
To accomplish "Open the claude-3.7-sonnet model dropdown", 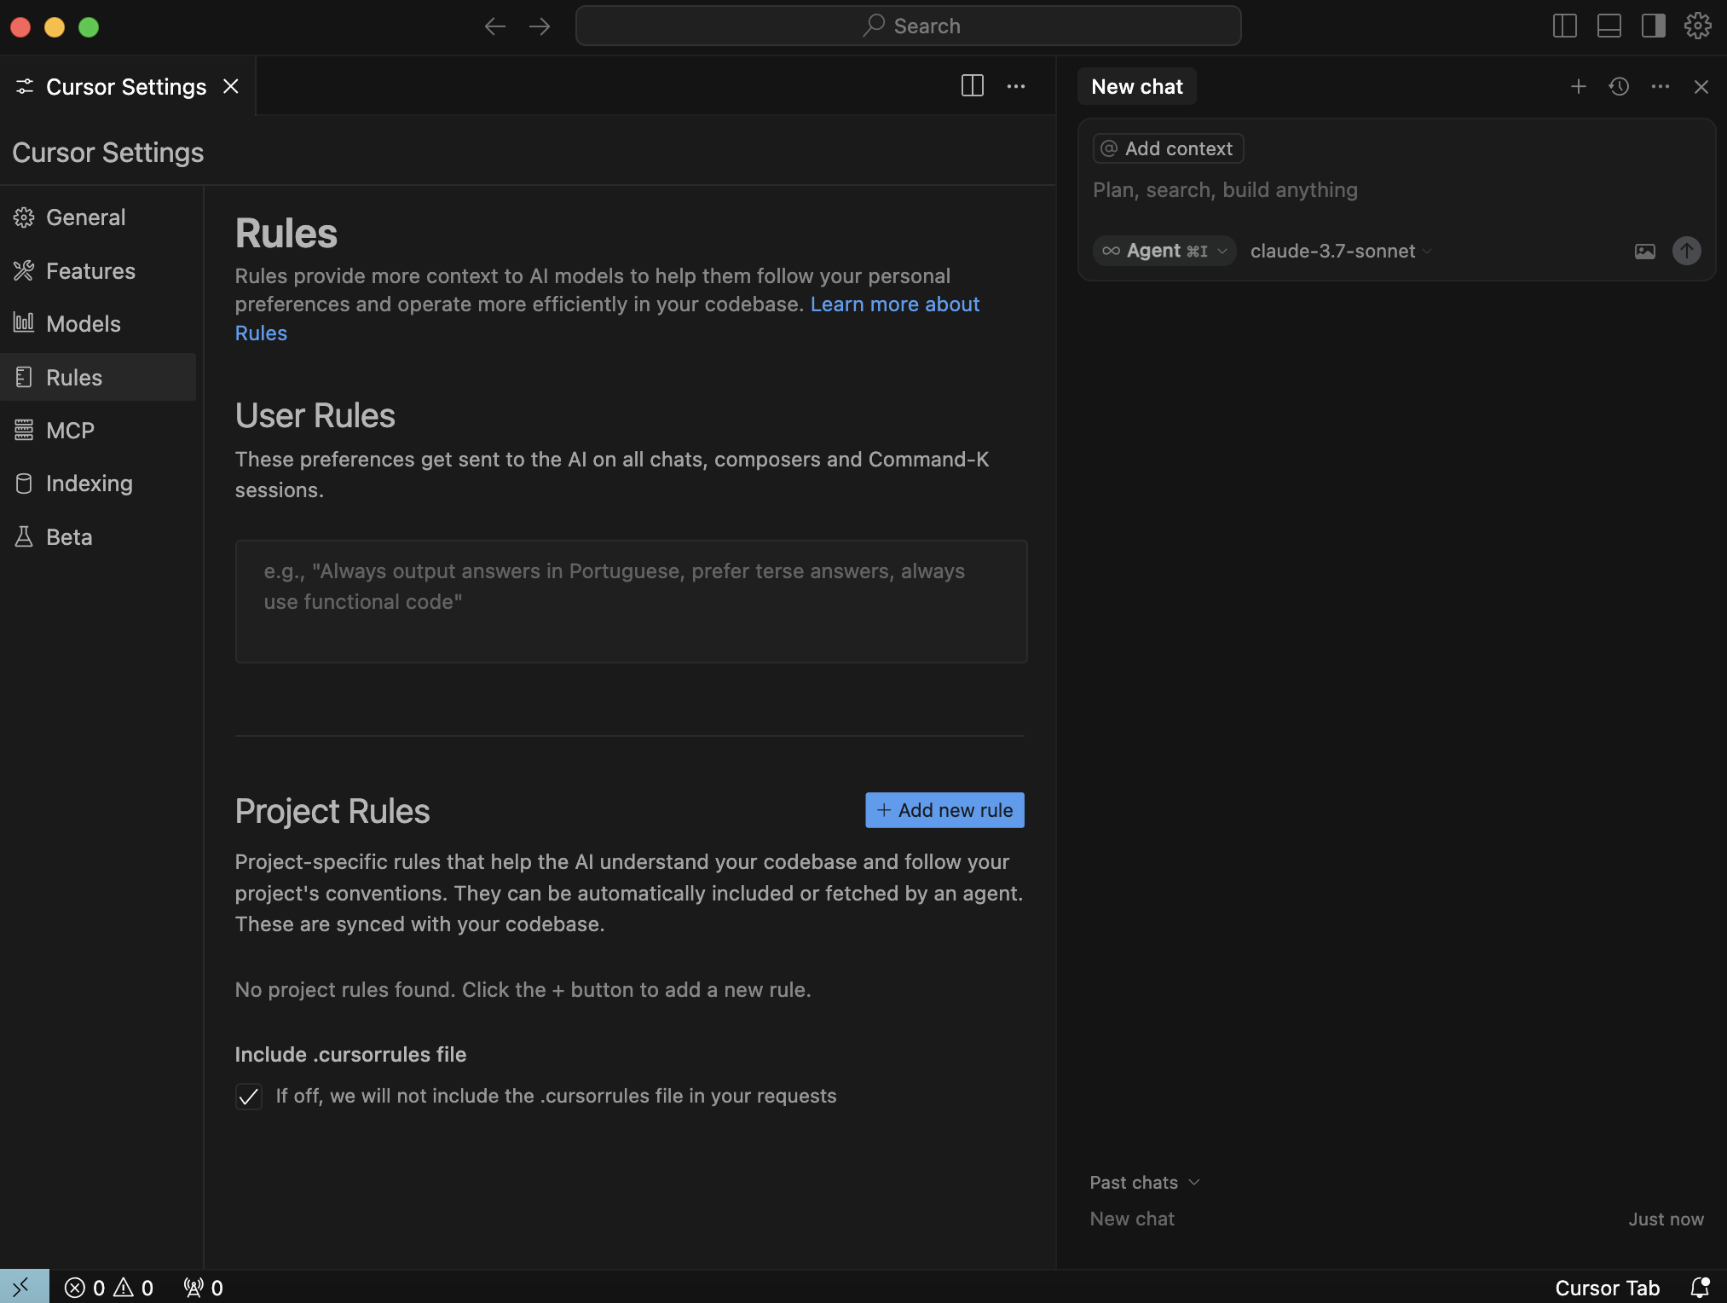I will click(1341, 251).
